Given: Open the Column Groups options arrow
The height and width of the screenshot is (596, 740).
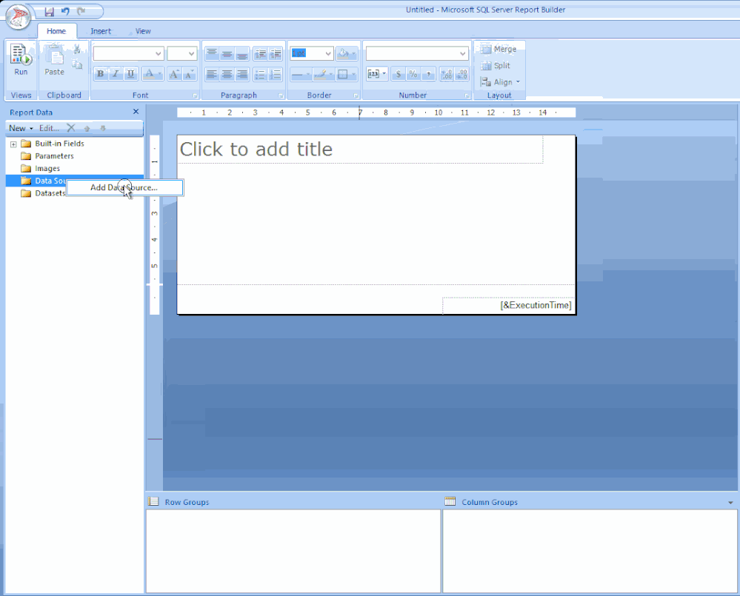Looking at the screenshot, I should pyautogui.click(x=730, y=503).
